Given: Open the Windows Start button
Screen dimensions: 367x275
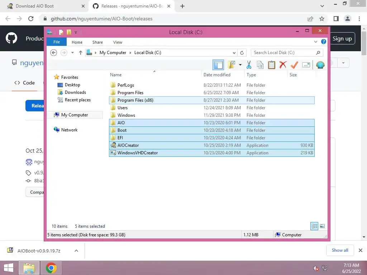Looking at the screenshot, I should point(9,268).
